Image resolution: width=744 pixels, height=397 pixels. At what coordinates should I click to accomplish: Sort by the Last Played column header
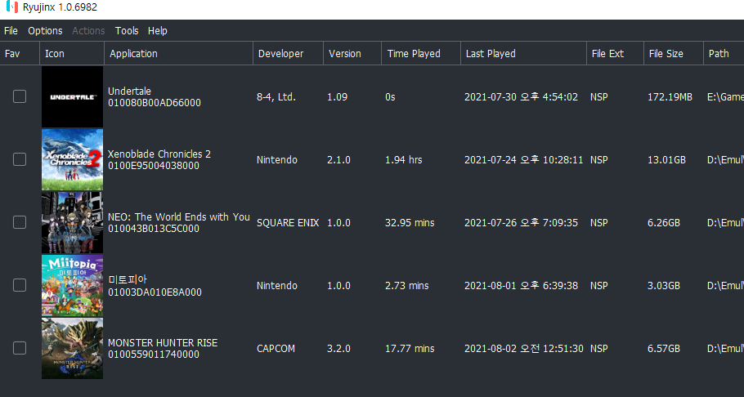pos(524,54)
